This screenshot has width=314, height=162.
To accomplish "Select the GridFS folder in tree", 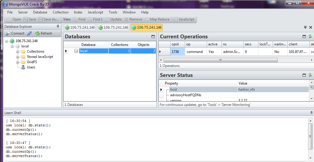I will [x=32, y=62].
